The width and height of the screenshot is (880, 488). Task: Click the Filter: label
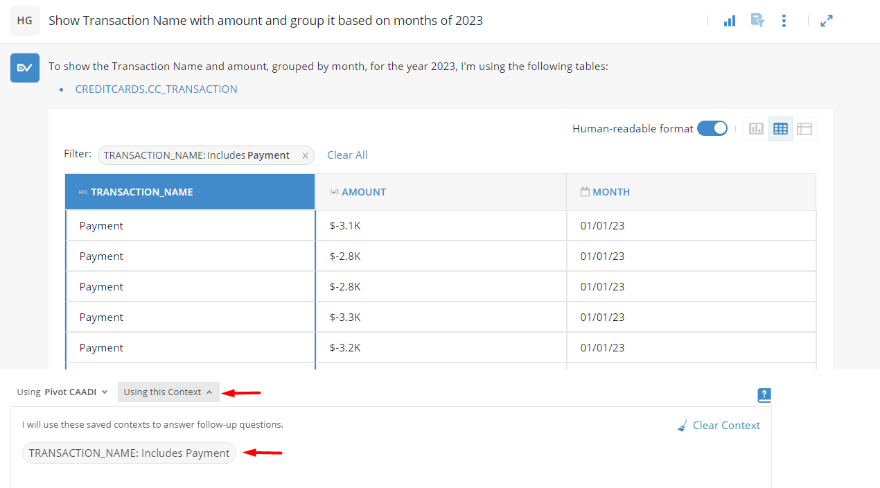[x=78, y=154]
